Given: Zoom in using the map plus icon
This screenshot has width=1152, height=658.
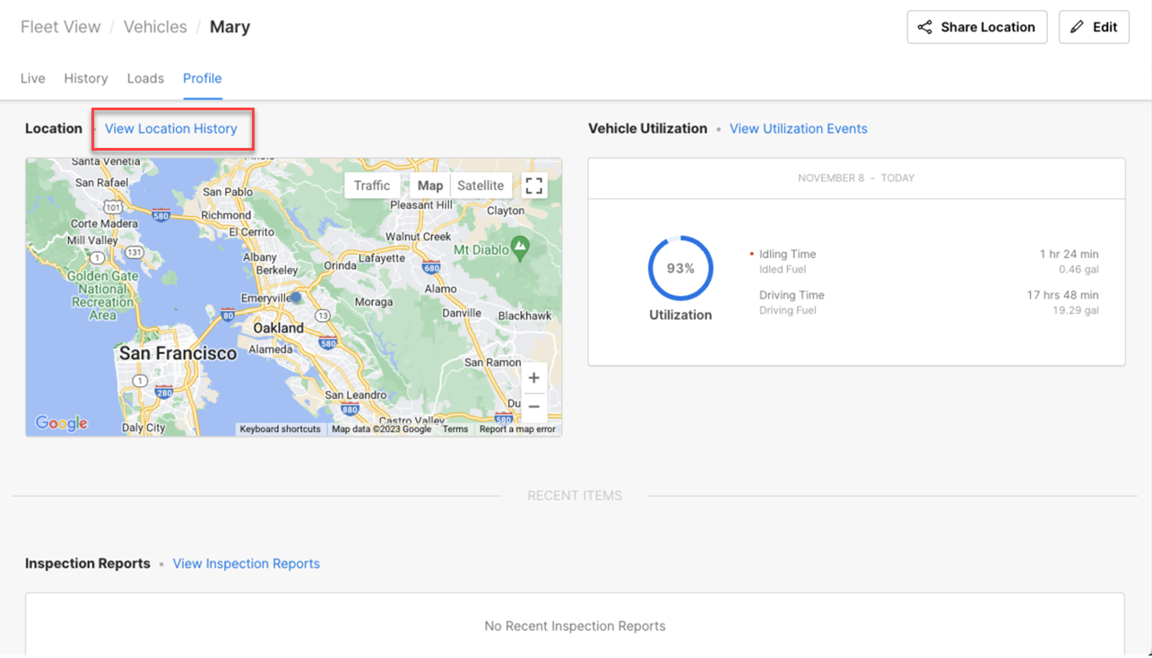Looking at the screenshot, I should (x=533, y=377).
